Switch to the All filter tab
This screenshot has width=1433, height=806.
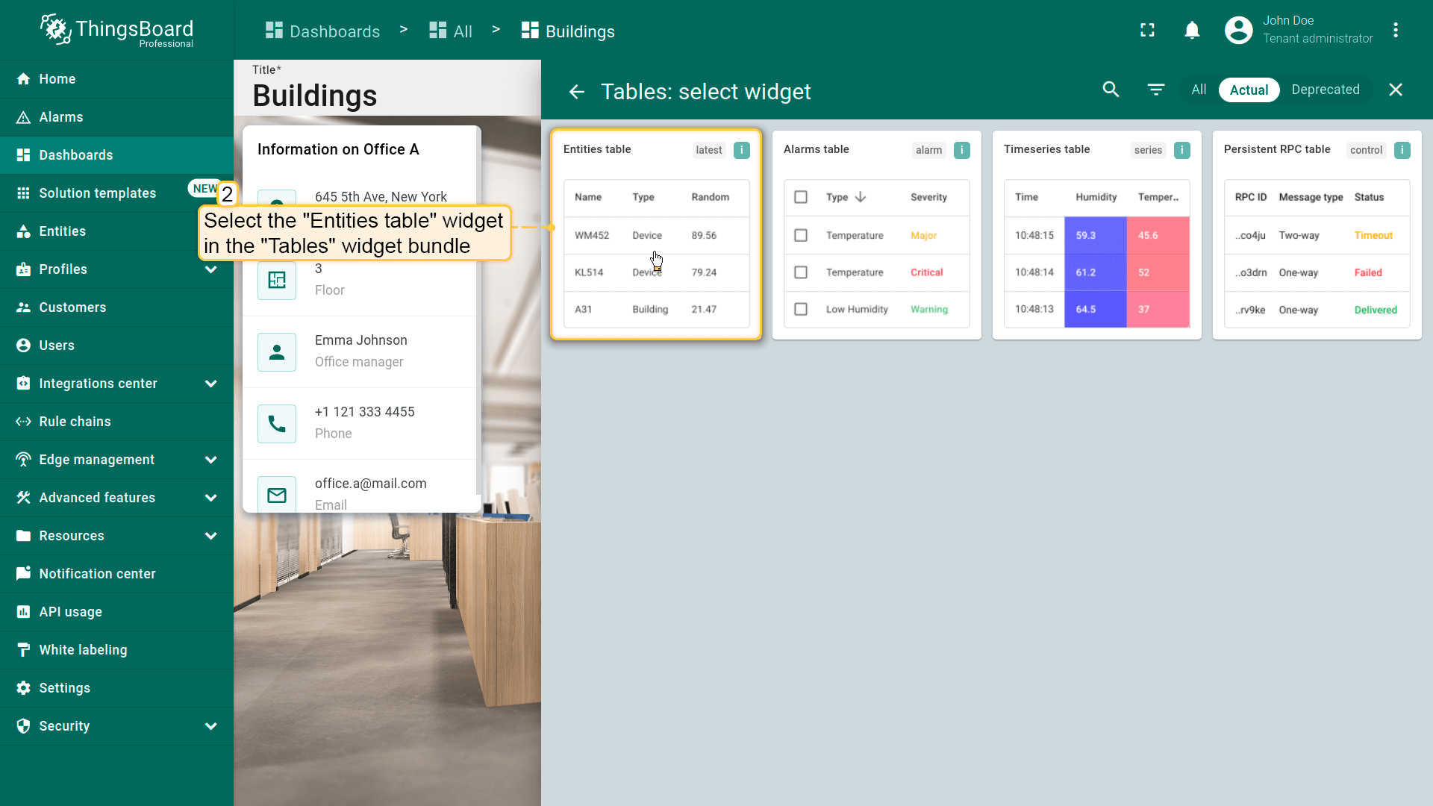1199,90
